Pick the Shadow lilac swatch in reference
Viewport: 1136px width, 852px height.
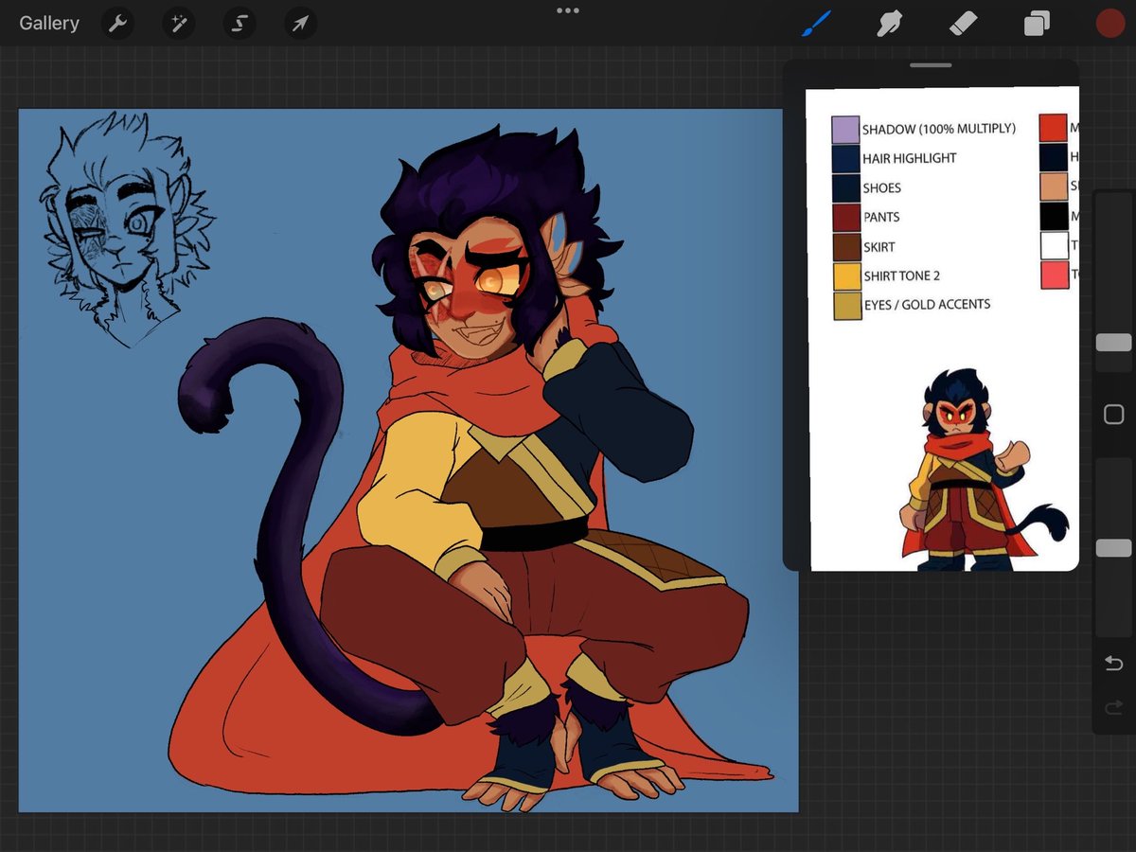coord(845,130)
